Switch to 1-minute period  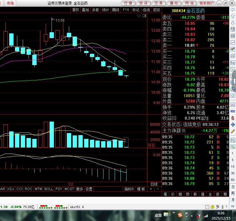pyautogui.click(x=233, y=153)
